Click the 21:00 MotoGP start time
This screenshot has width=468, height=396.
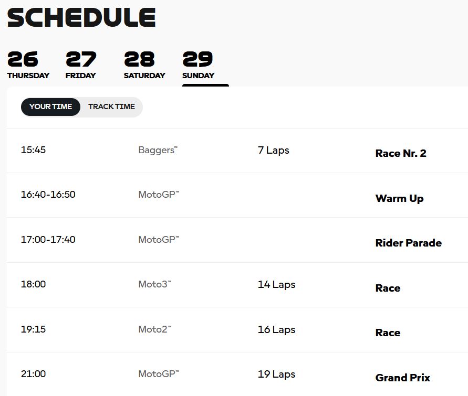click(33, 374)
